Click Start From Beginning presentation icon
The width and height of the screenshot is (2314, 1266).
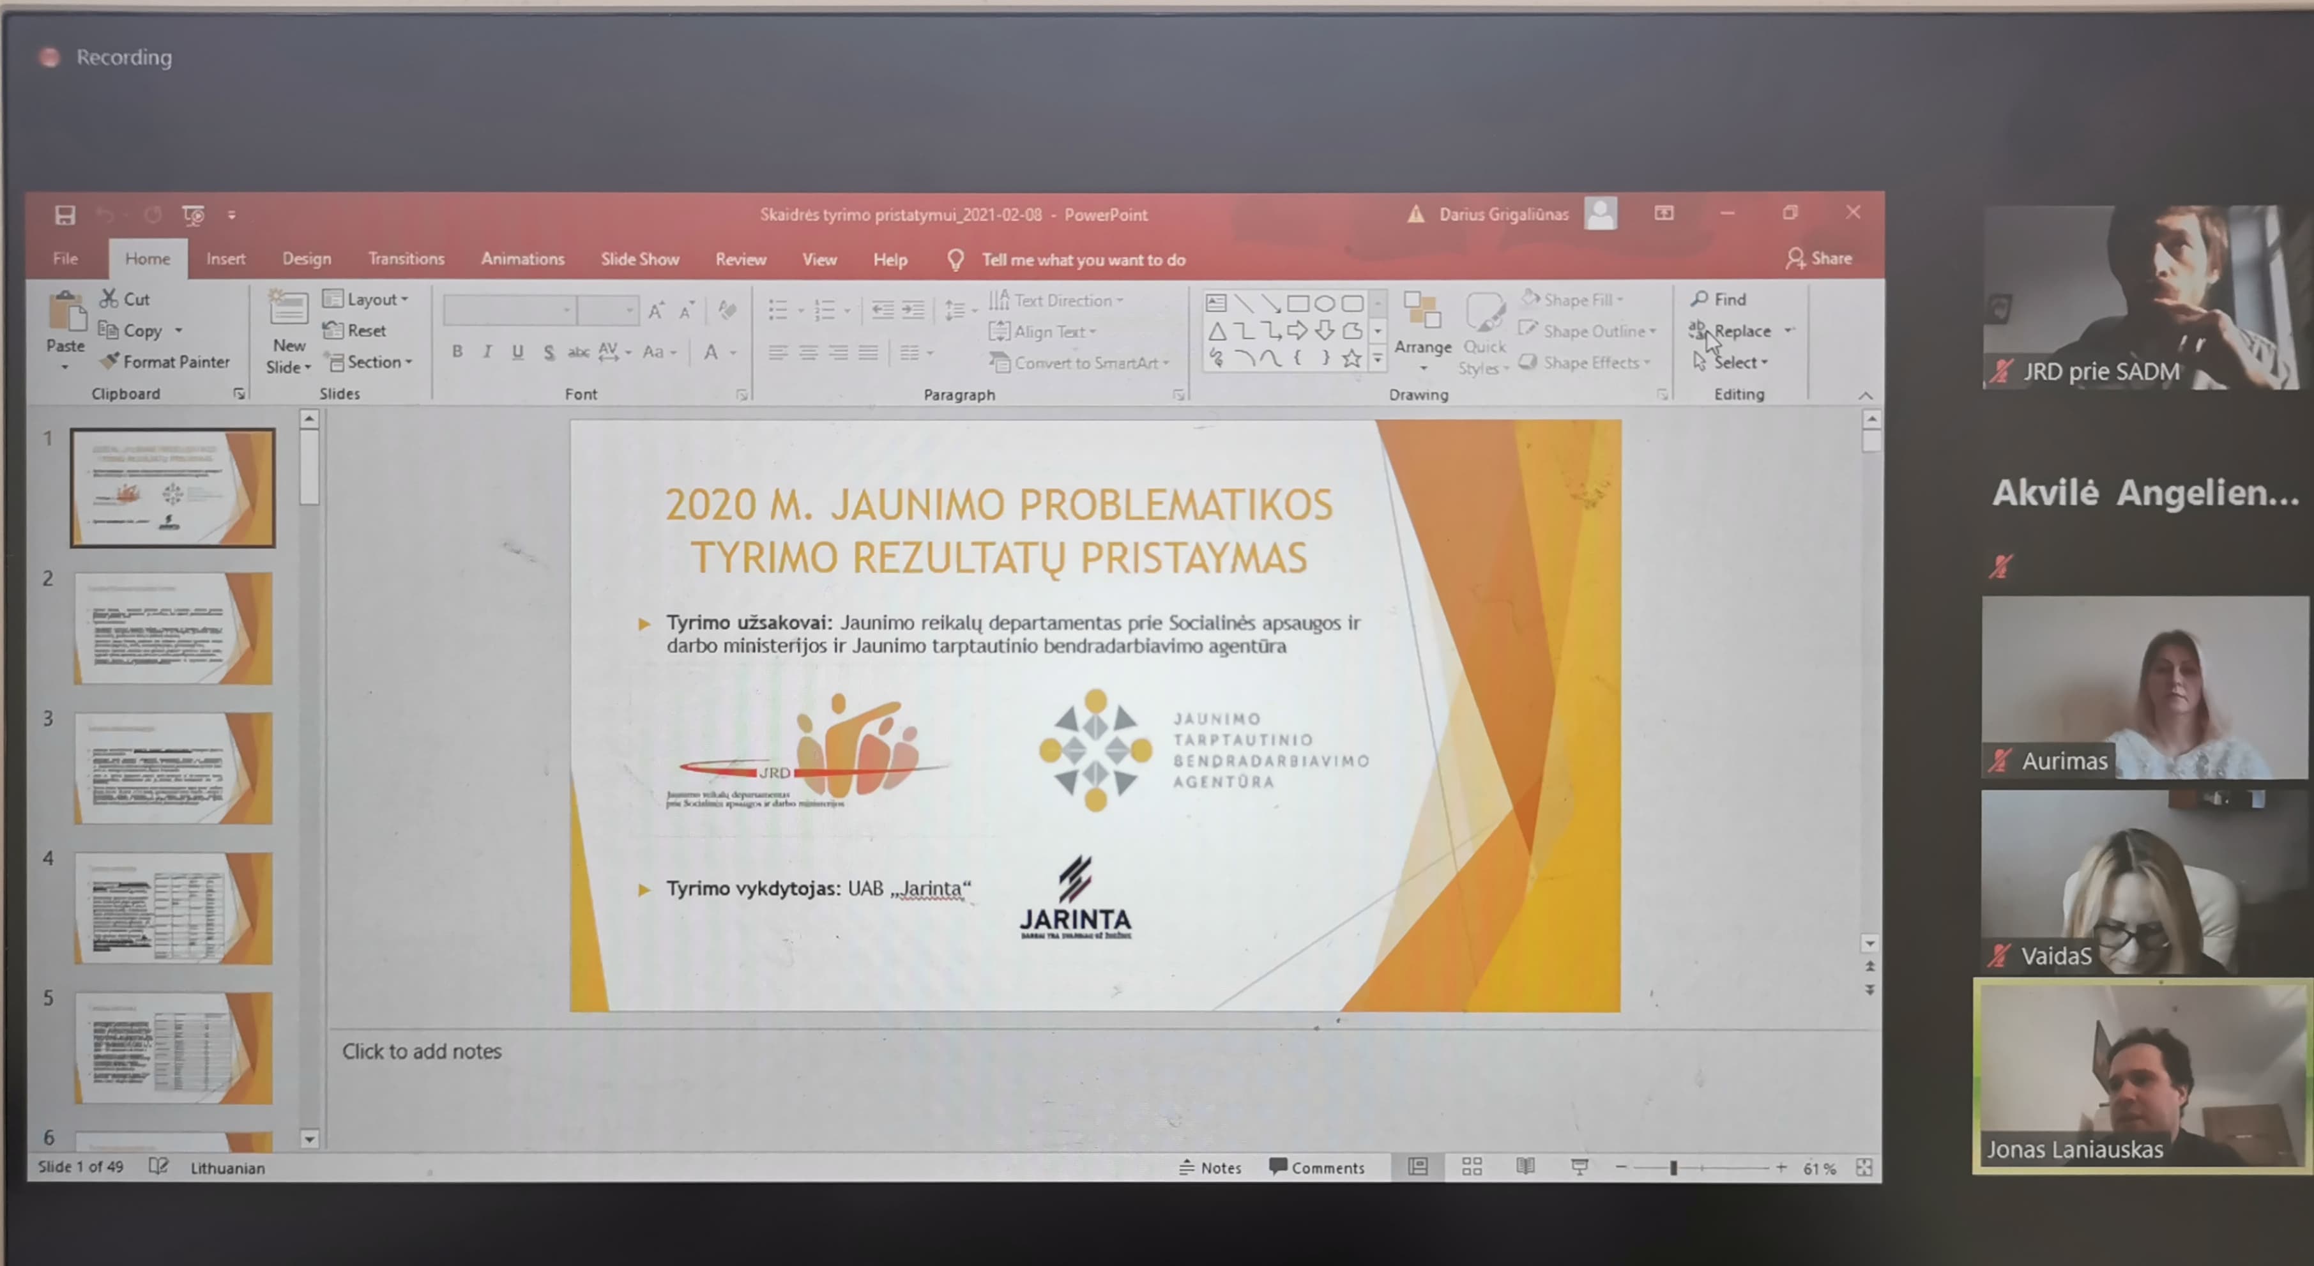[x=193, y=215]
